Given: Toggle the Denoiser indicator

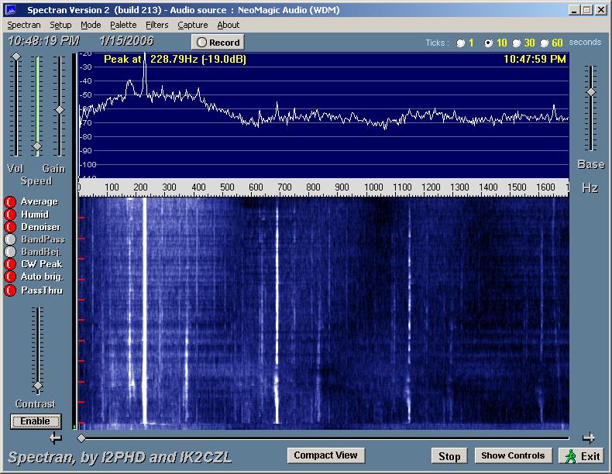Looking at the screenshot, I should [x=10, y=227].
